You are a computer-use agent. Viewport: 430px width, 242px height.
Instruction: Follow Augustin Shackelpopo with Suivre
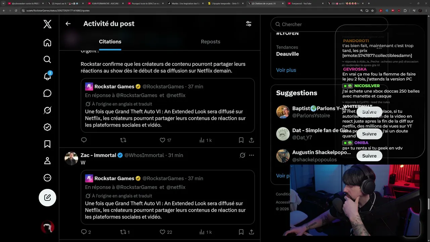pyautogui.click(x=369, y=156)
